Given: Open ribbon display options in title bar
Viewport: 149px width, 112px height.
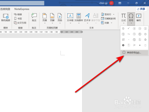Looking at the screenshot, I should coord(120,3).
